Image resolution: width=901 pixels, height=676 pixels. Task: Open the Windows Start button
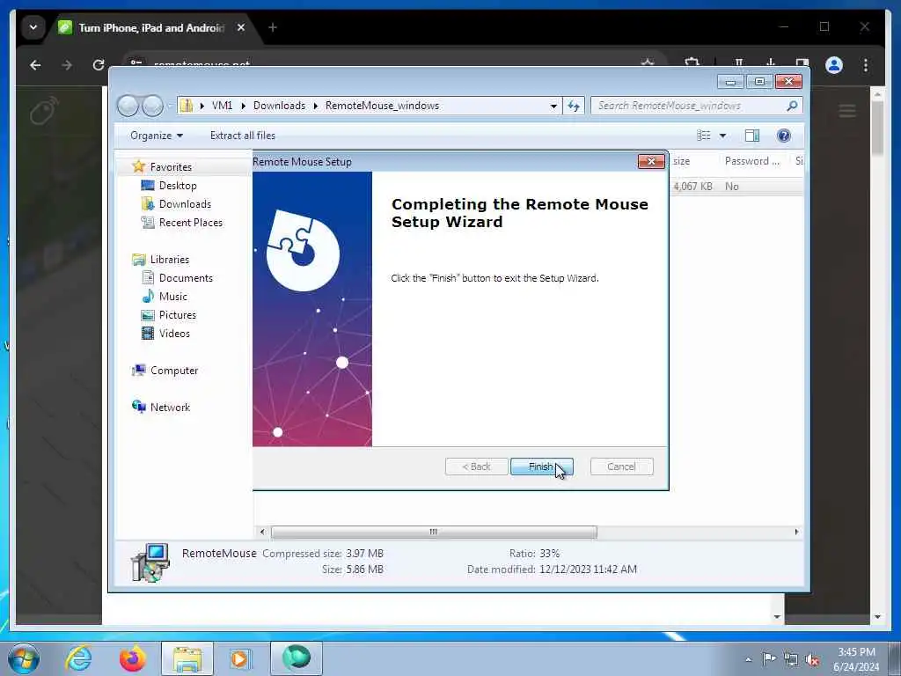point(24,658)
